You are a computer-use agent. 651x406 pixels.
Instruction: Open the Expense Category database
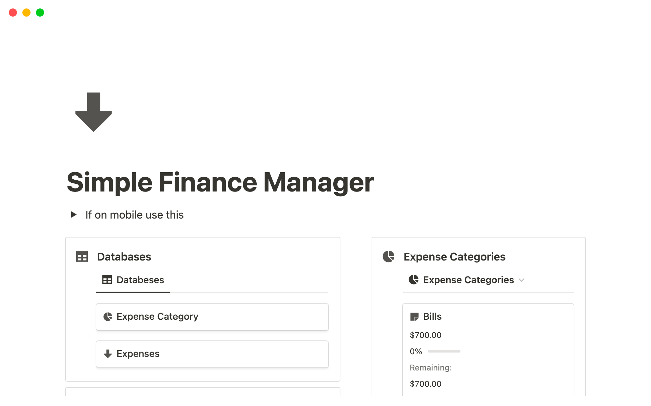157,317
